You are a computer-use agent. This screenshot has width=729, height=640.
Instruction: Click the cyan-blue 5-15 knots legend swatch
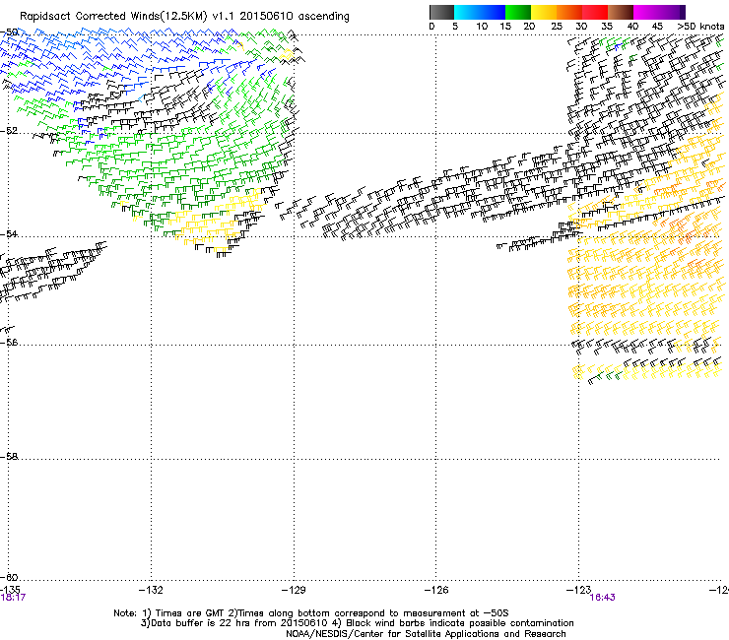(x=480, y=12)
